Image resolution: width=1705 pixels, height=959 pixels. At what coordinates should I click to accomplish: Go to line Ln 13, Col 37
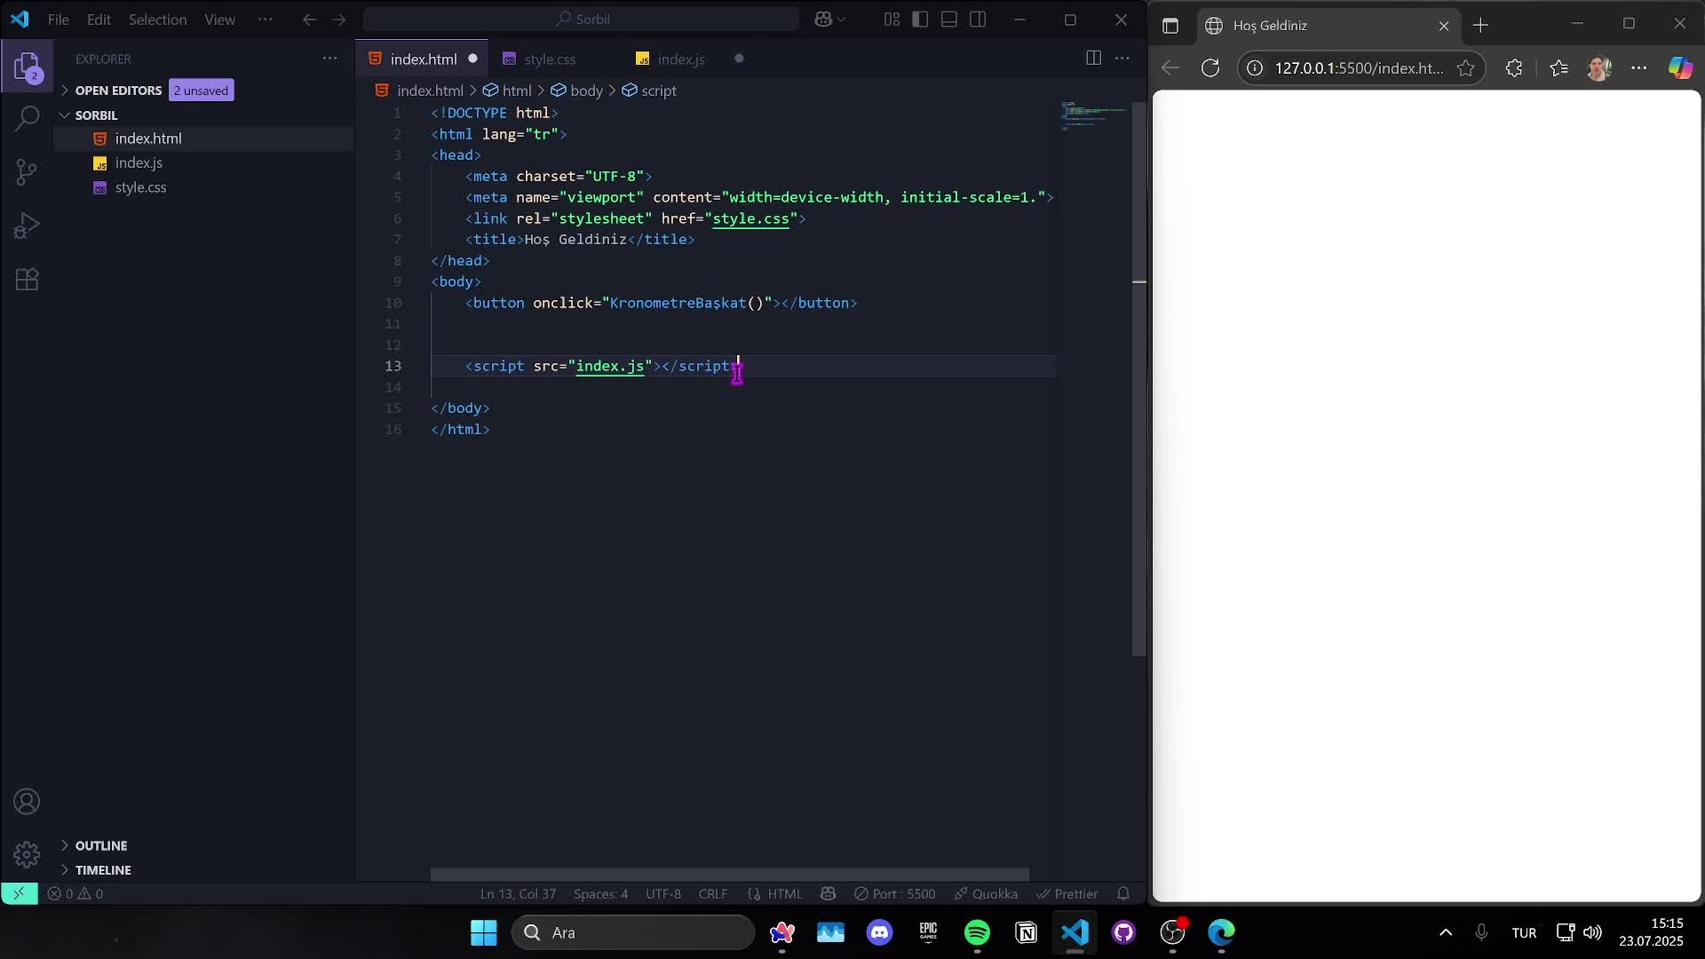click(x=518, y=893)
